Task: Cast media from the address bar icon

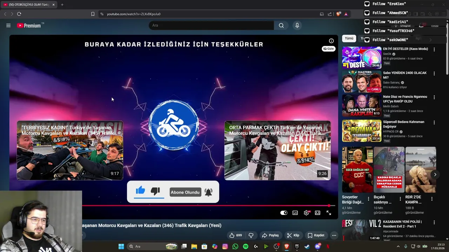Action: click(x=322, y=14)
